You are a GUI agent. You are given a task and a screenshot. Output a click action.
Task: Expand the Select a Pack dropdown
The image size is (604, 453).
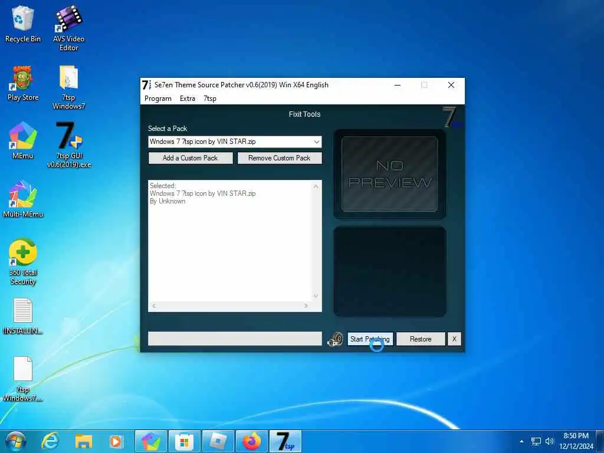(x=316, y=142)
